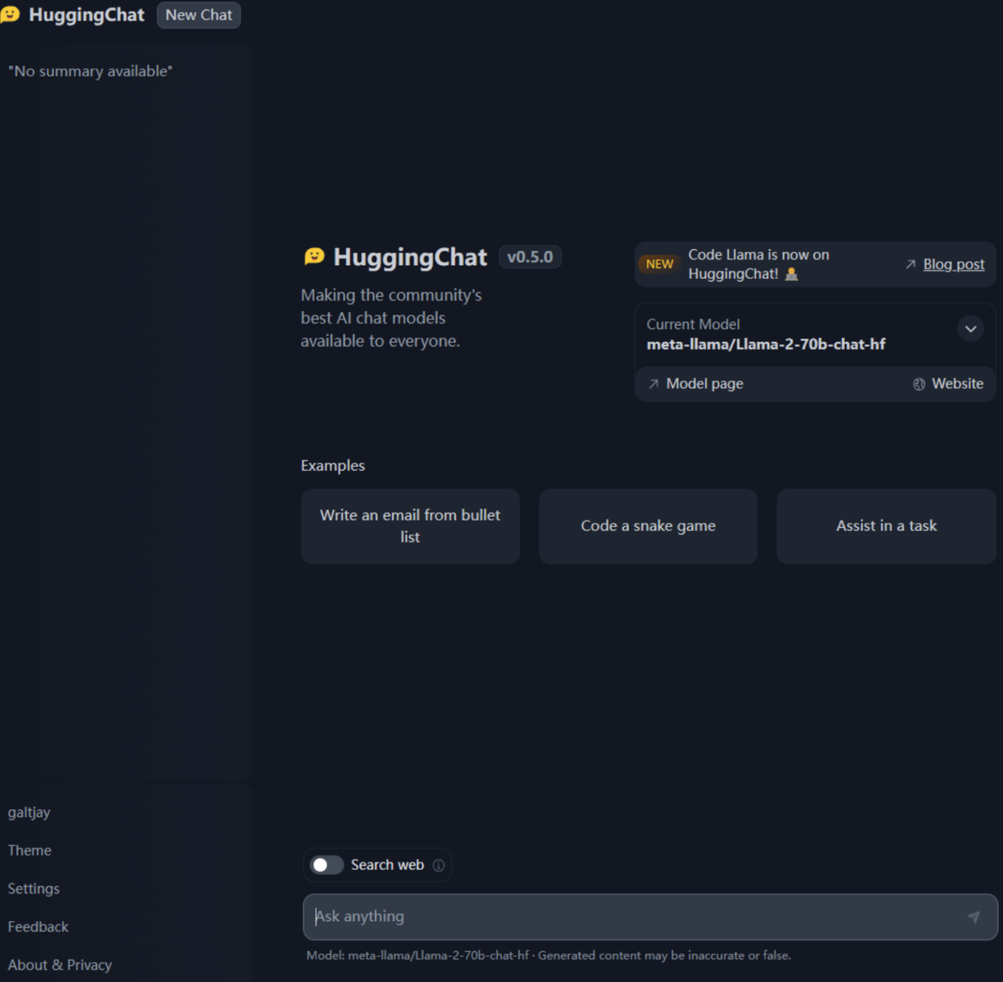
Task: Click the NEW badge in announcement banner
Action: point(659,264)
